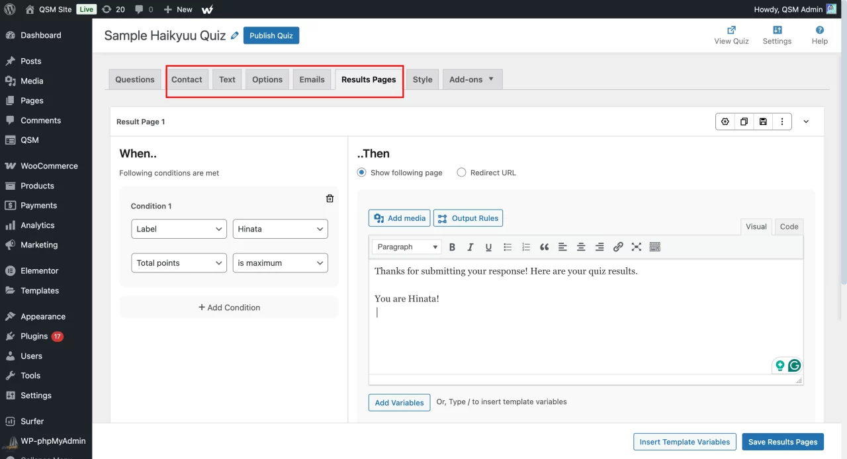Image resolution: width=847 pixels, height=459 pixels.
Task: Expand the Total points criteria dropdown
Action: (x=179, y=263)
